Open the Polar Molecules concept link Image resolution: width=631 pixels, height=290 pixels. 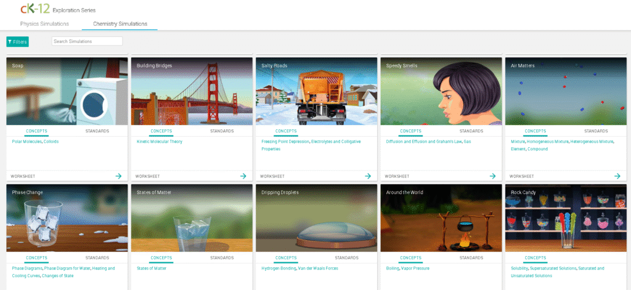pos(26,142)
